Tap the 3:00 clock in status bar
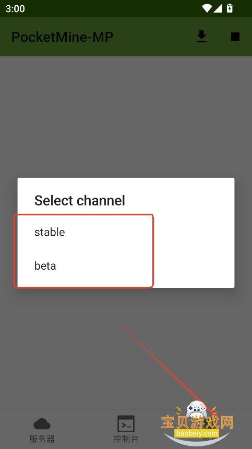This screenshot has width=252, height=449. (x=15, y=8)
